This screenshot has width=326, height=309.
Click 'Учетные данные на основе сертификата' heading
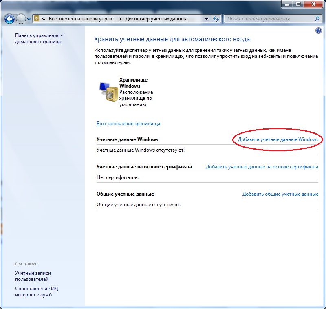(x=144, y=167)
